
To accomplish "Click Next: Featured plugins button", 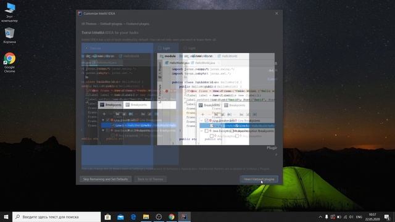I will point(259,179).
